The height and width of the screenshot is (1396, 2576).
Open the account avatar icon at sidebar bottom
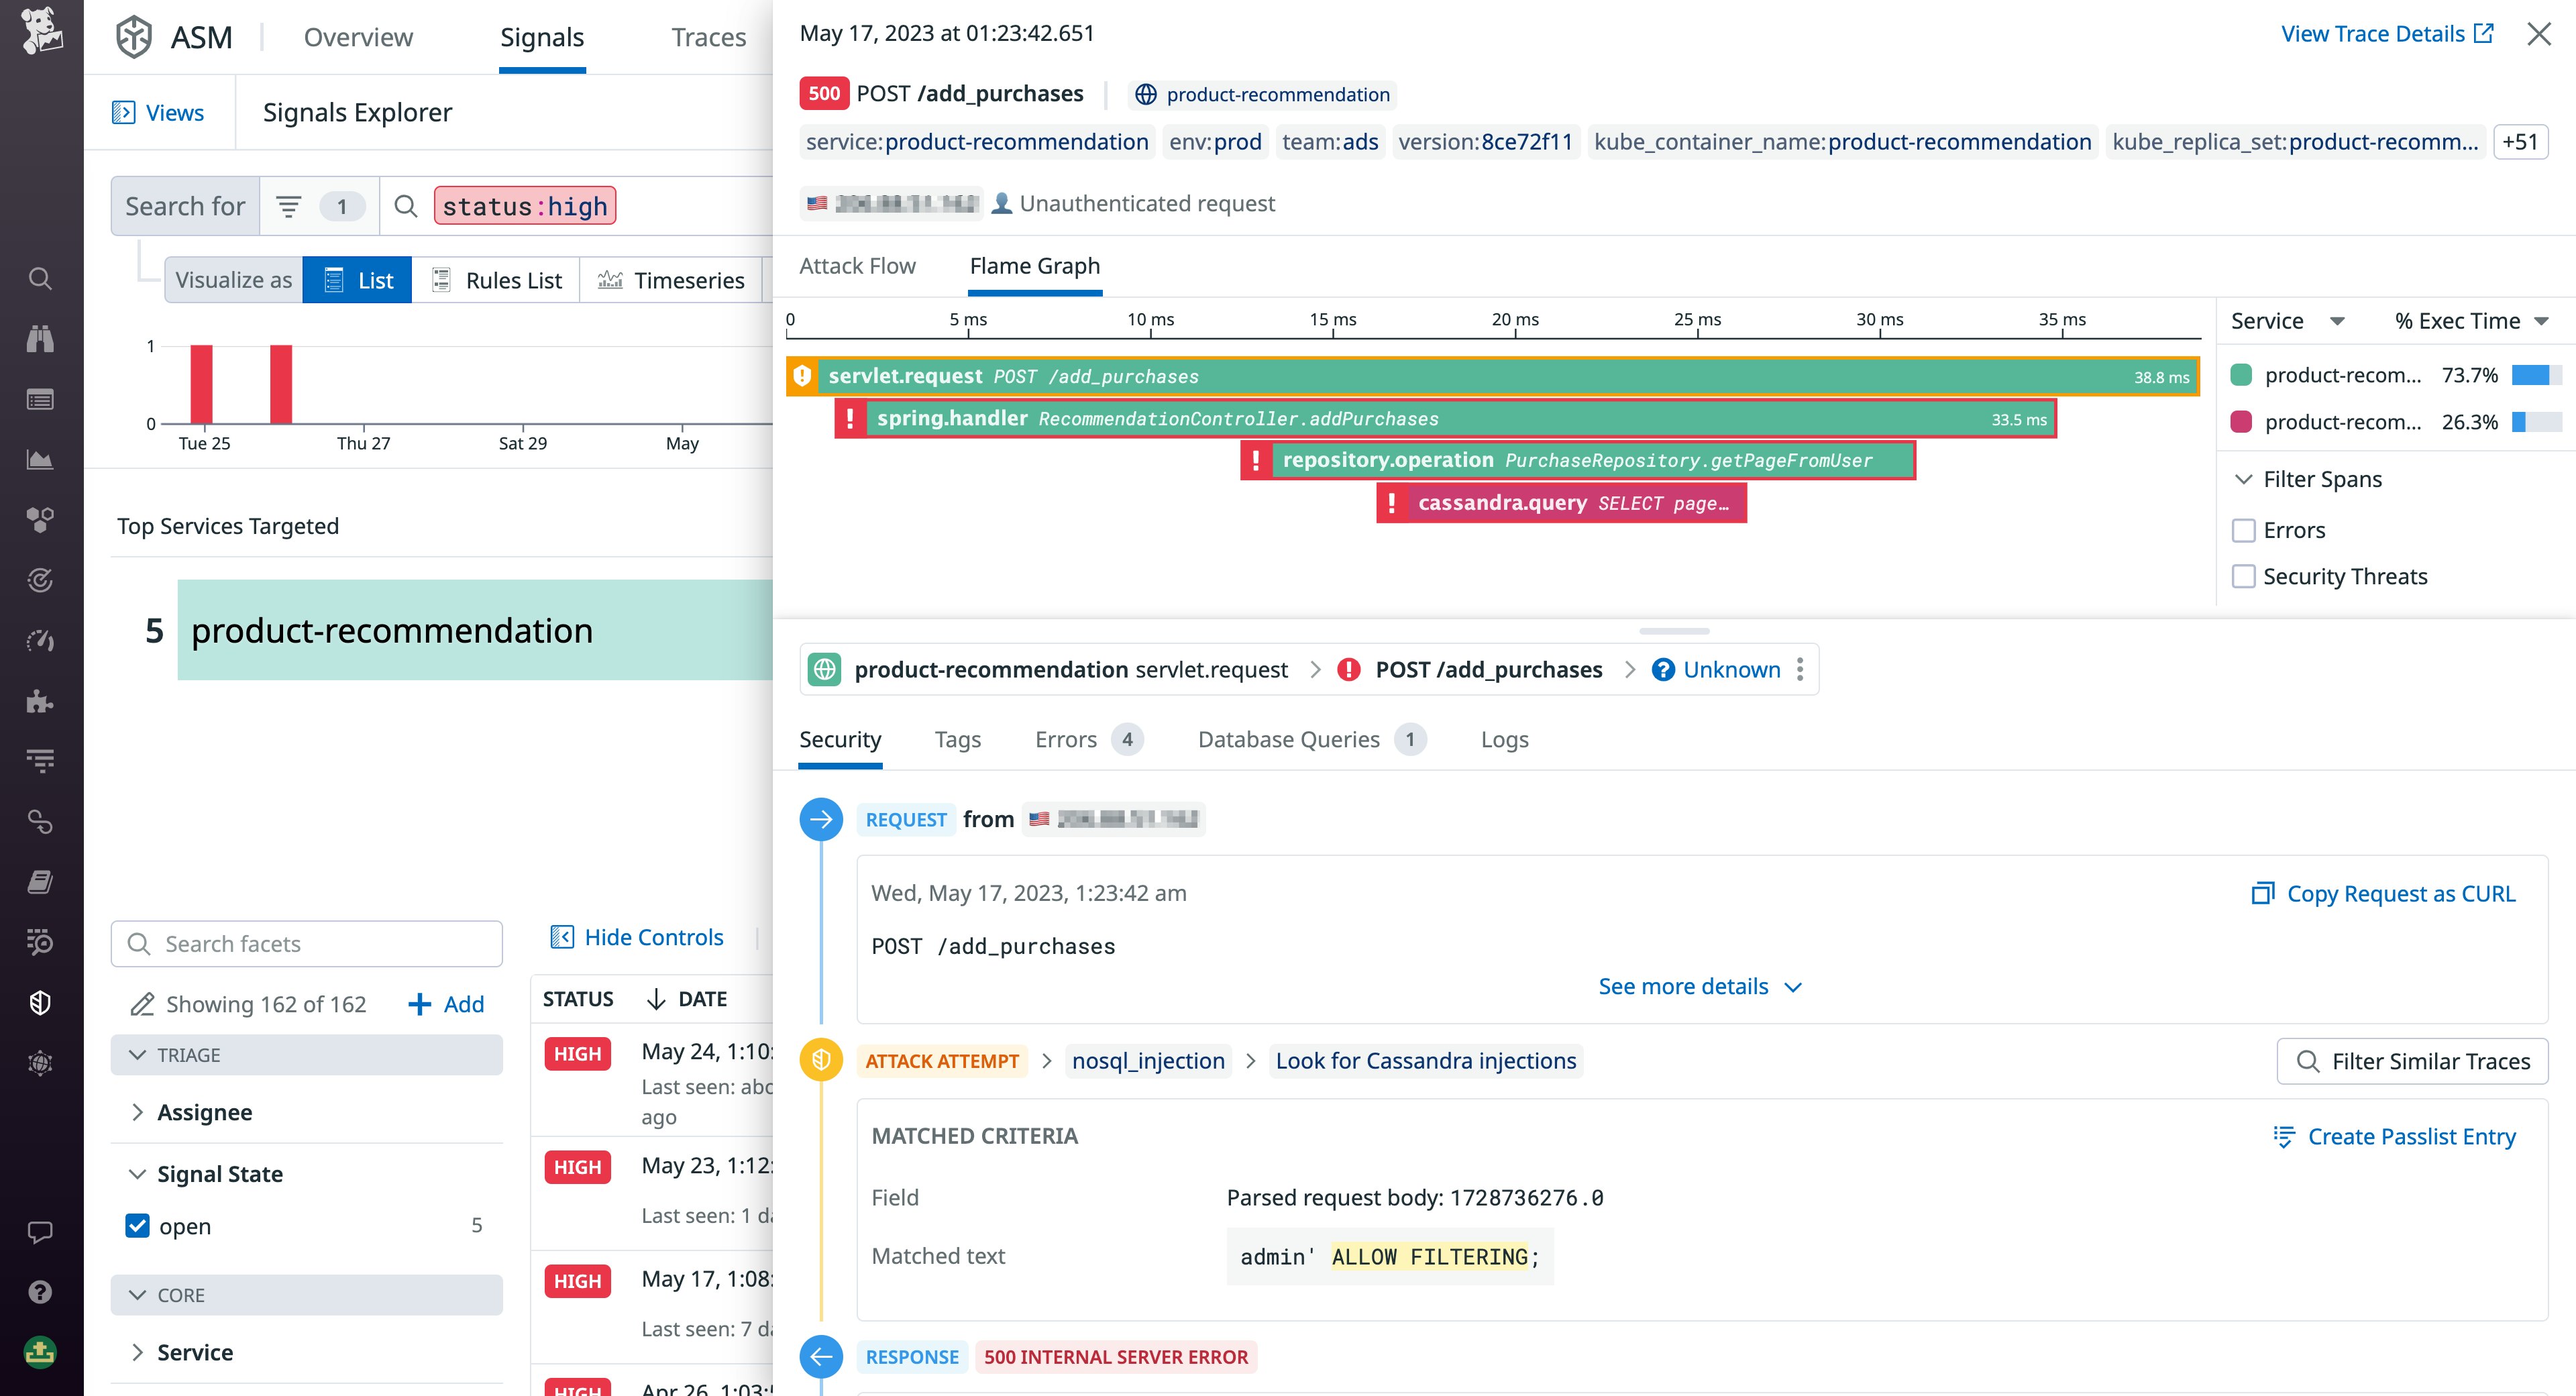pos(40,1352)
